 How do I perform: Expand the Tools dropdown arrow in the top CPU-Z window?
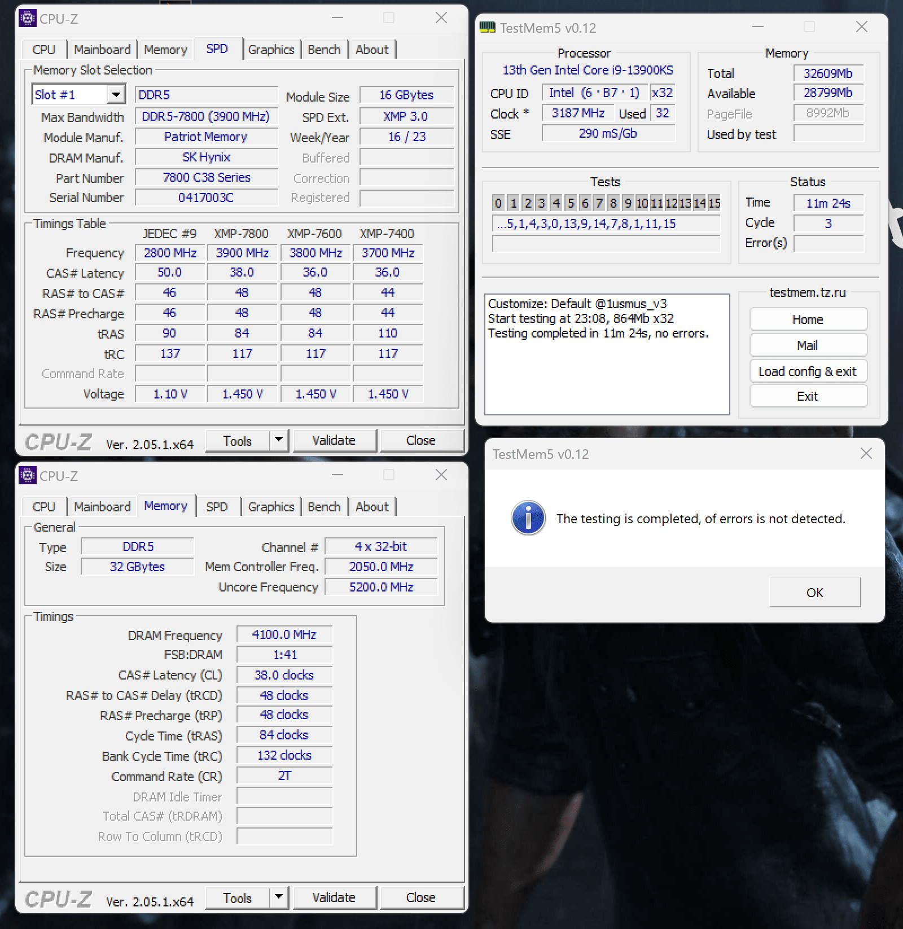tap(279, 440)
